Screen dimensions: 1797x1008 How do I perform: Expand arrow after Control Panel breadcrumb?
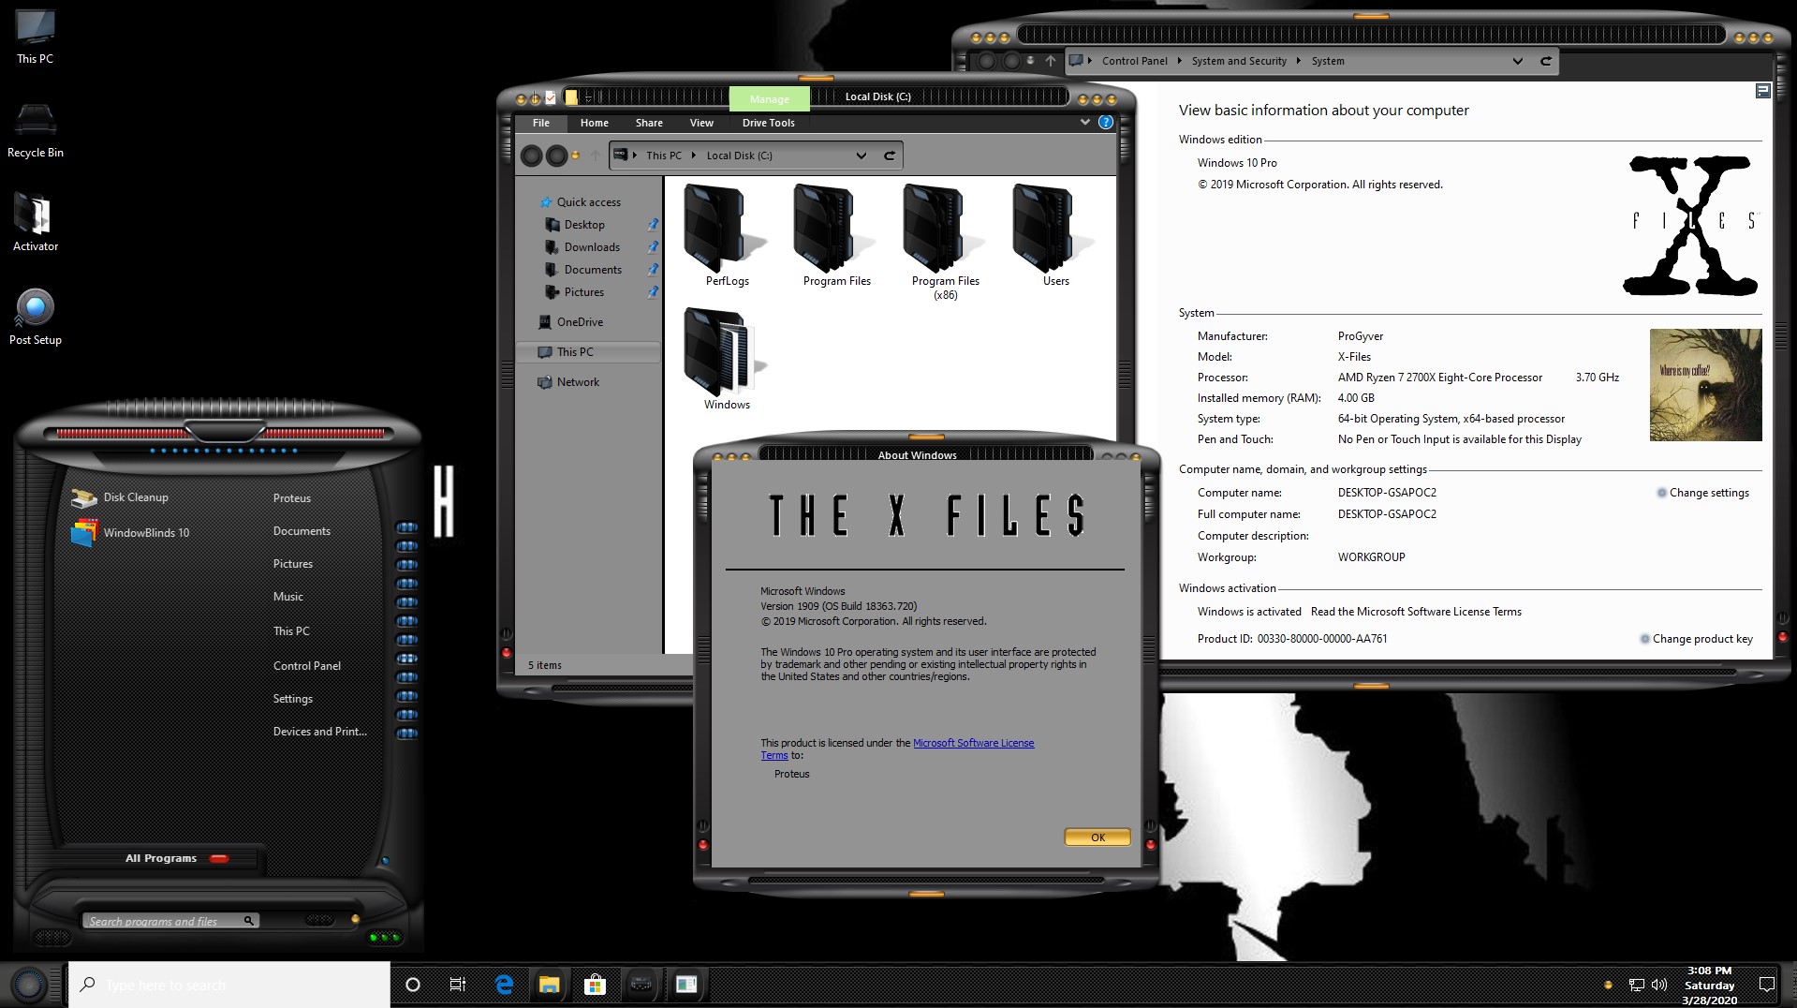[x=1179, y=61]
